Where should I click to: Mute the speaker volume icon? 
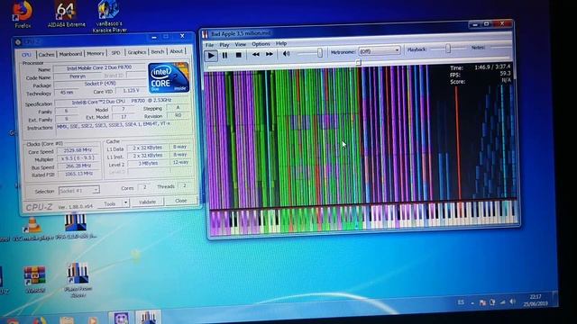click(x=287, y=54)
